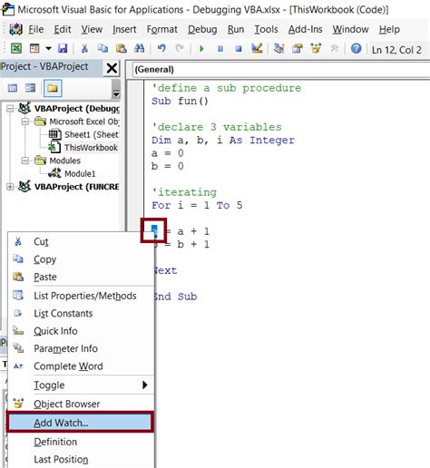430x468 pixels.
Task: Collapse the Modules folder node
Action: 25,161
